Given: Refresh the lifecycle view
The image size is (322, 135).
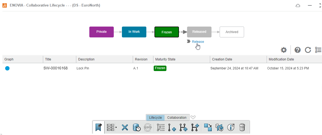Looking at the screenshot, I should 308,50.
